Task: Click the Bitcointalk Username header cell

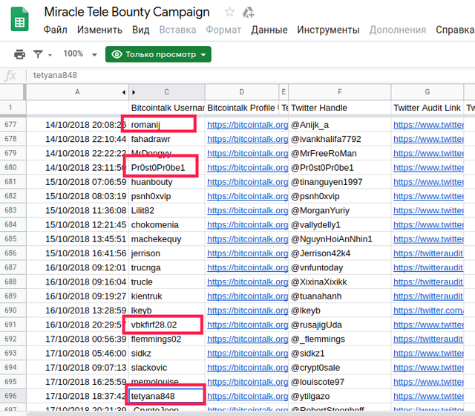Action: click(167, 108)
